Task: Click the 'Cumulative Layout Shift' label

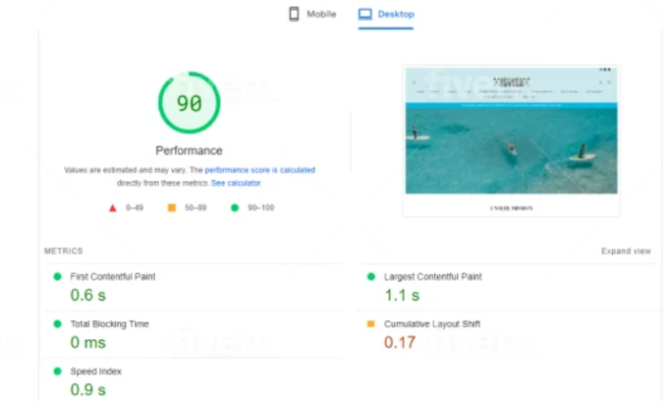Action: [x=432, y=324]
